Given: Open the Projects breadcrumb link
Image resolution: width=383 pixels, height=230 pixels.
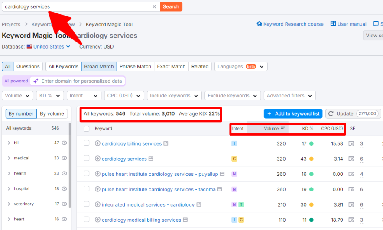Looking at the screenshot, I should pos(11,24).
